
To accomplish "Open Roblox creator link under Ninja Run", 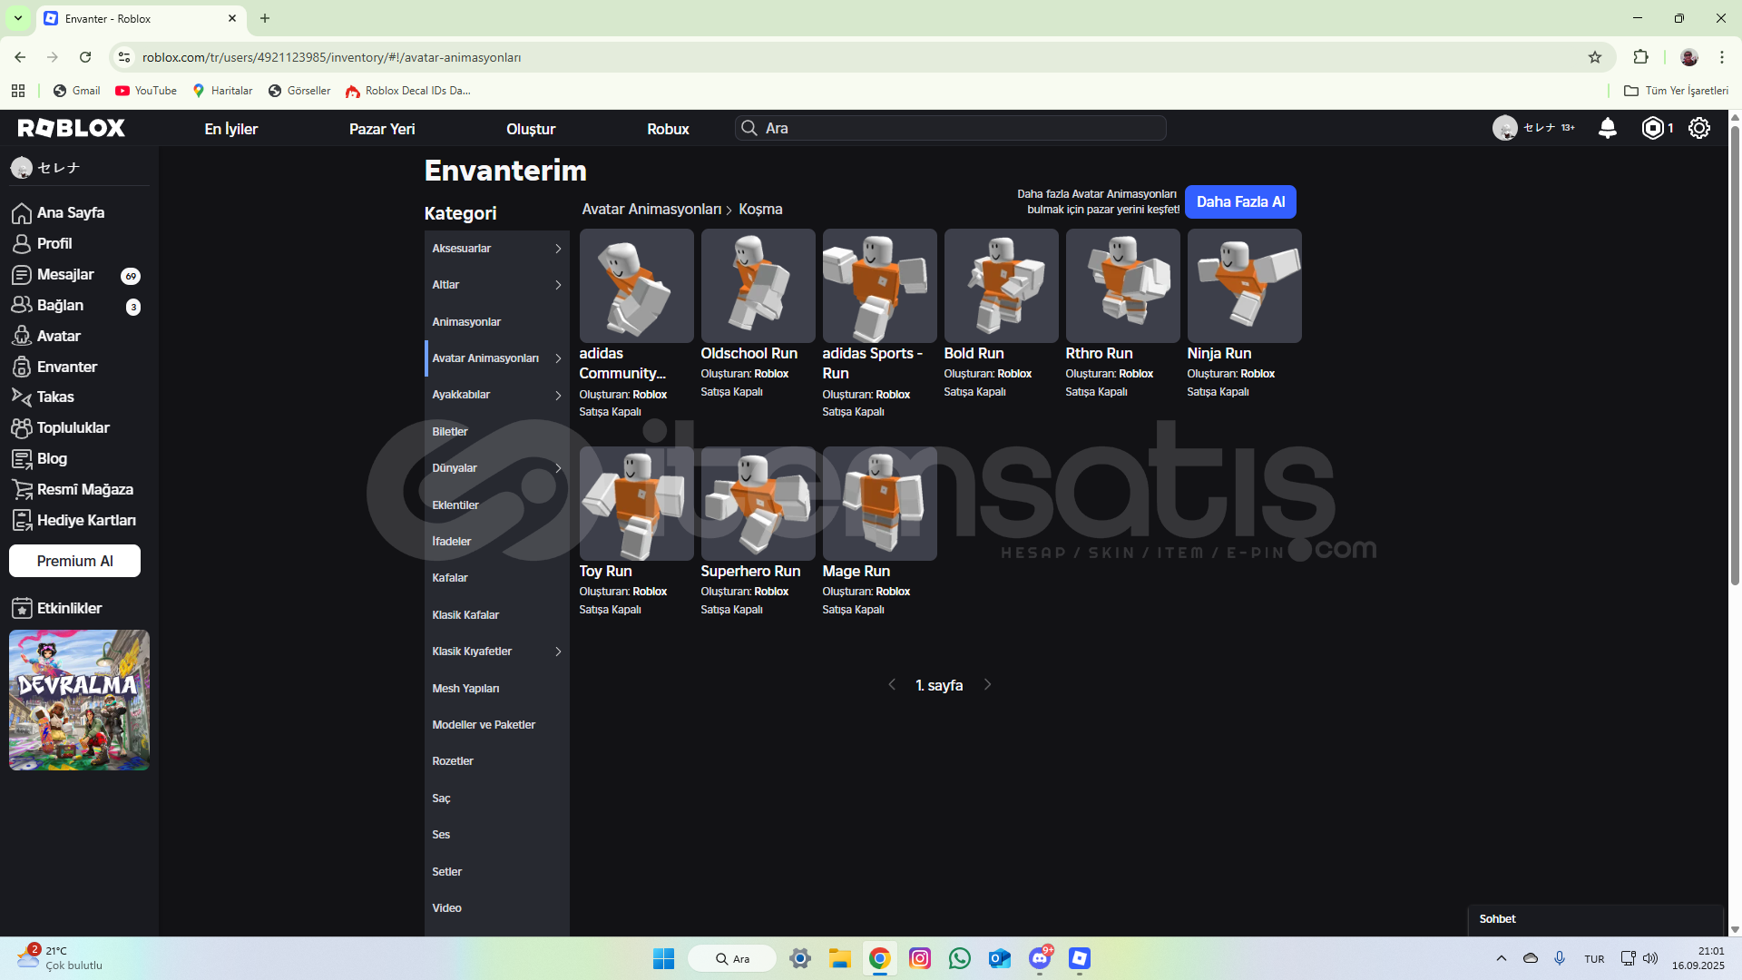I will 1258,374.
